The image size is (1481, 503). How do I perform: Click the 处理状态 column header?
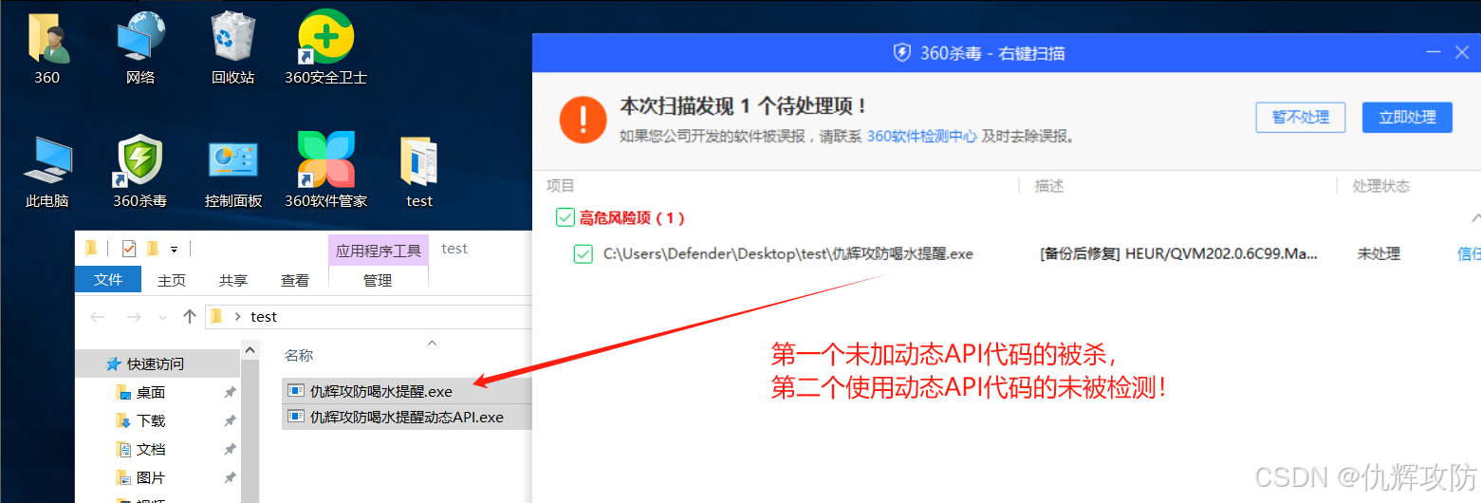1380,185
